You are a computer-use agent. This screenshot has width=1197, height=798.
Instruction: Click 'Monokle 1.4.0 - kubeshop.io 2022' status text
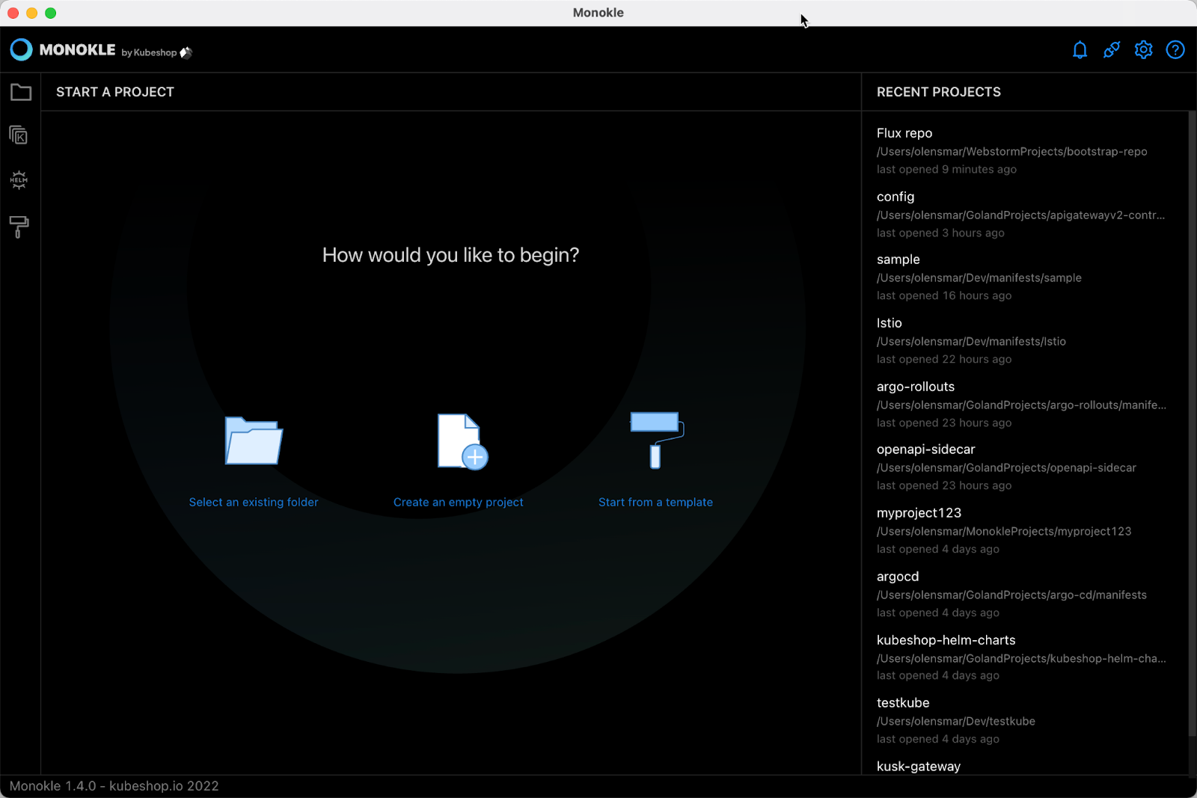(114, 786)
